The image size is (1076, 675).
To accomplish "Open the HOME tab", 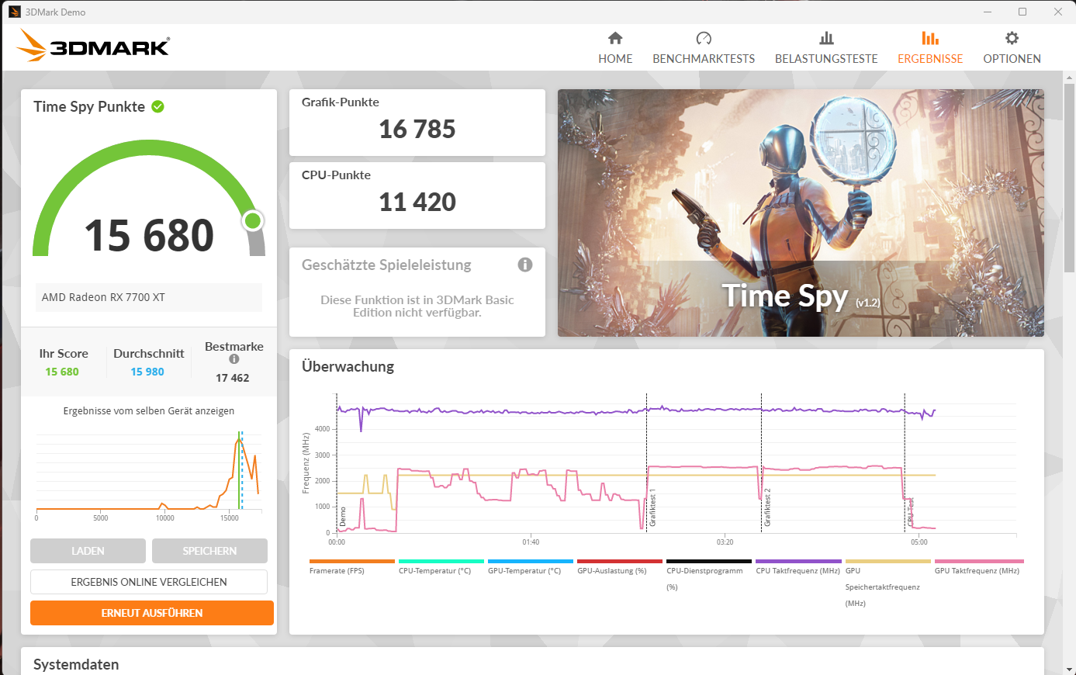I will point(615,48).
